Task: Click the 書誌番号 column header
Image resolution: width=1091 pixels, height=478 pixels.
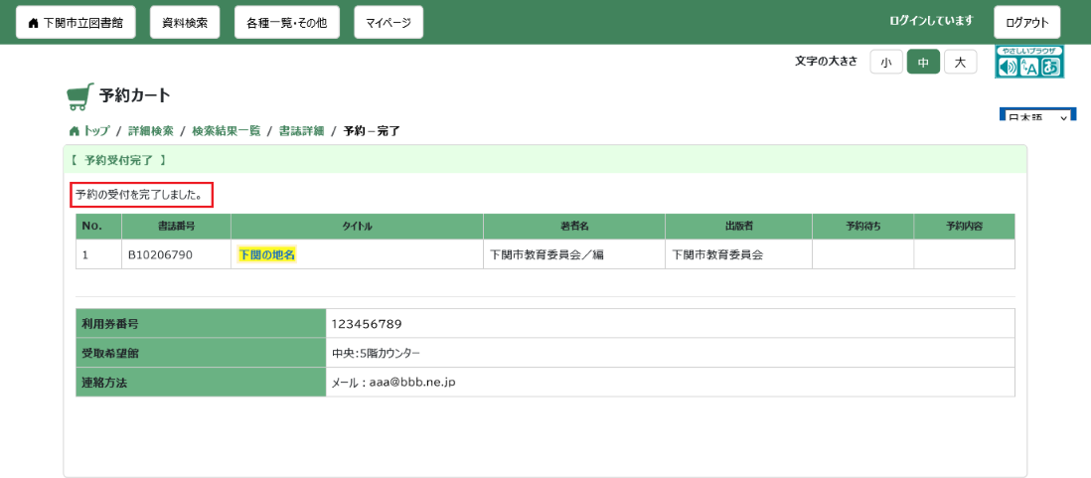Action: click(x=176, y=227)
